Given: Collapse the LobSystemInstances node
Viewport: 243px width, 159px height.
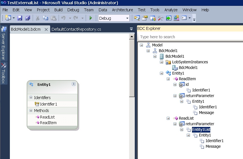Looking at the screenshot, I should point(162,62).
